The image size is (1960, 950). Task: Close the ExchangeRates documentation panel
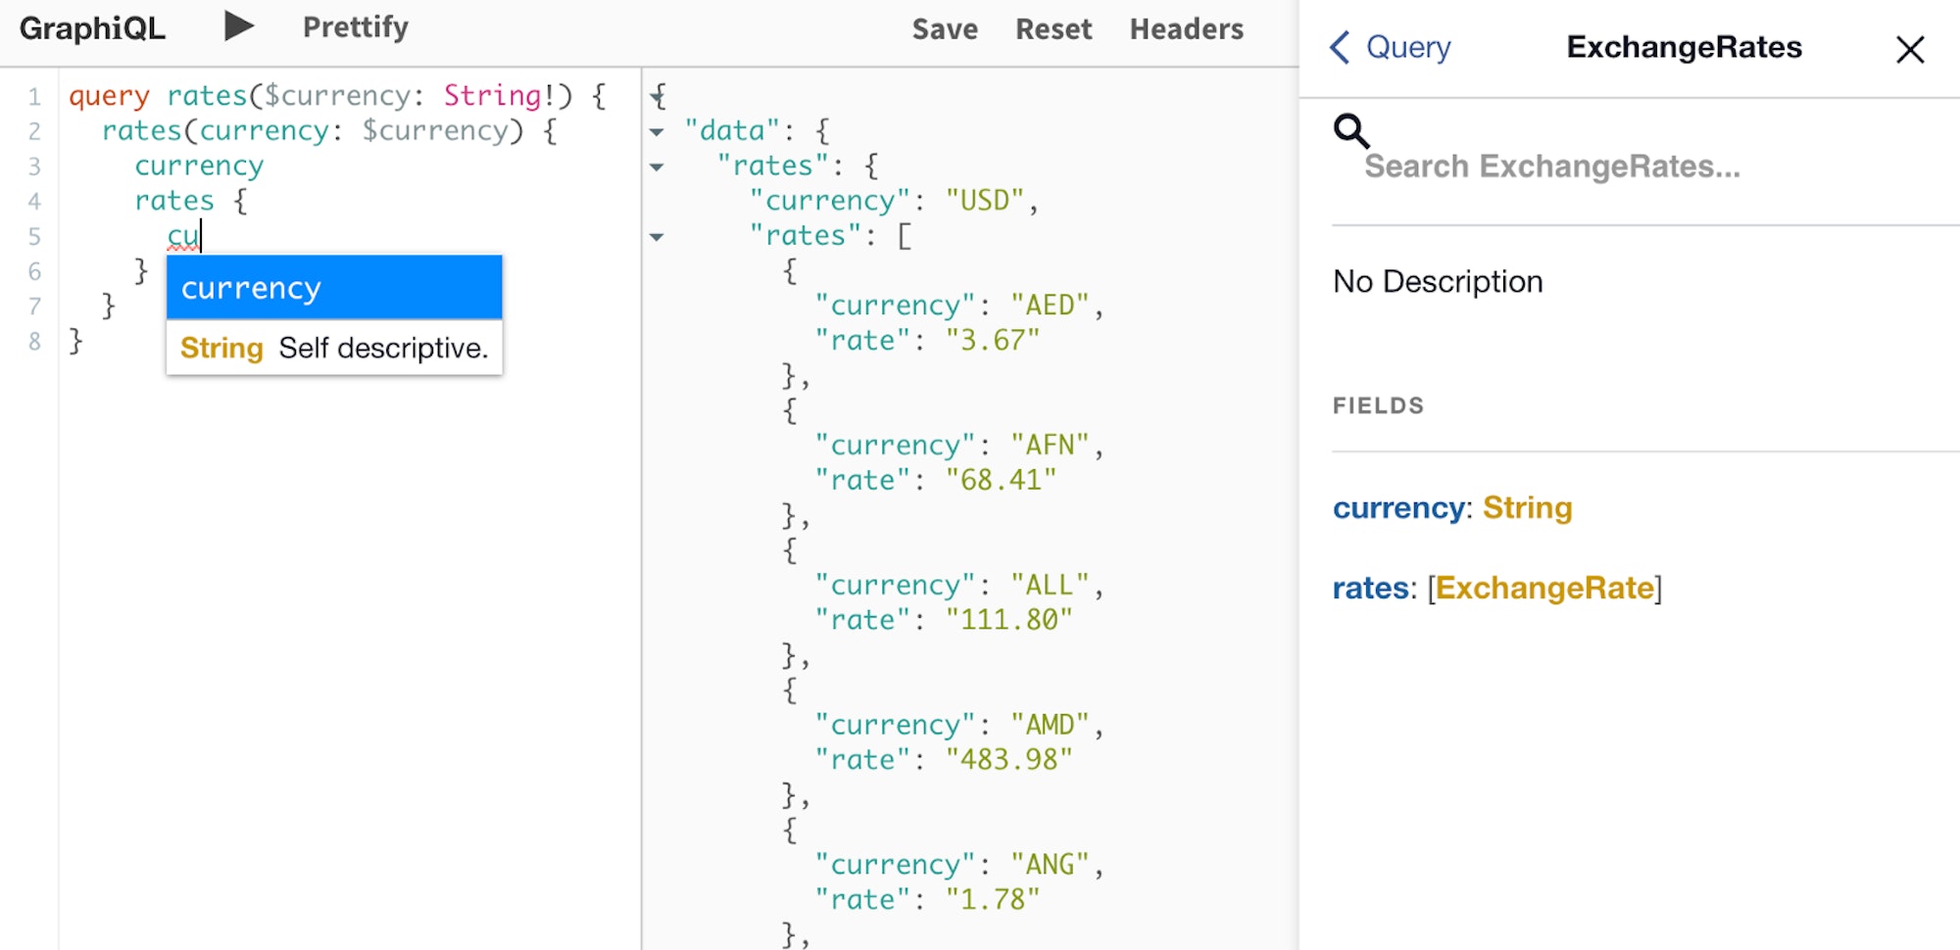[x=1909, y=49]
